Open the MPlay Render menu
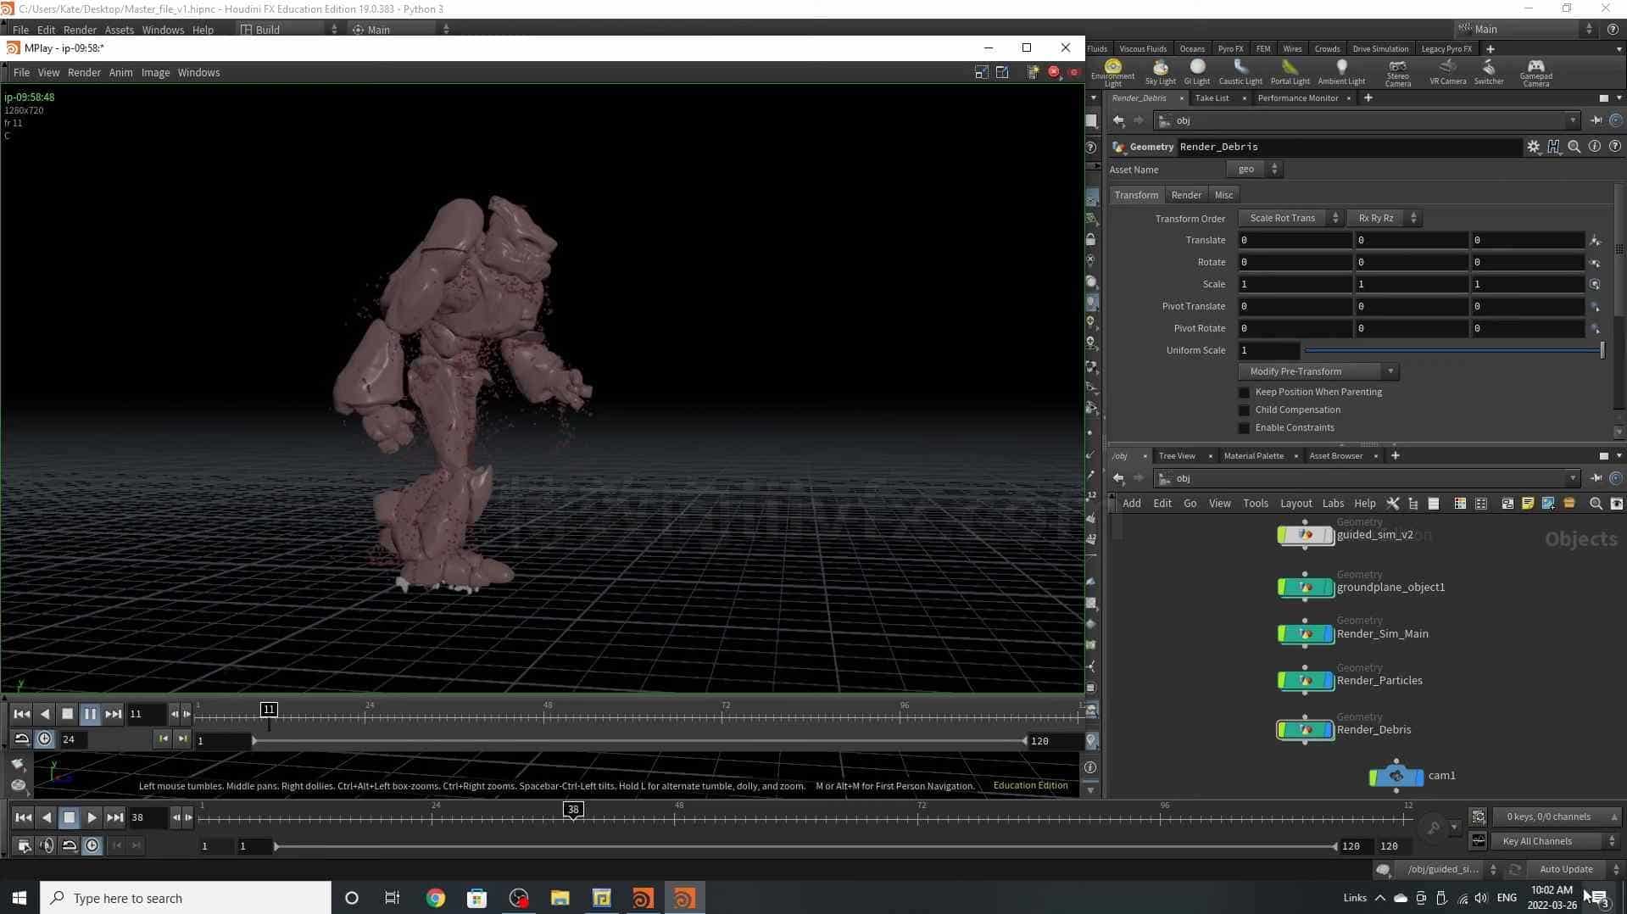Viewport: 1627px width, 914px height. pos(84,73)
